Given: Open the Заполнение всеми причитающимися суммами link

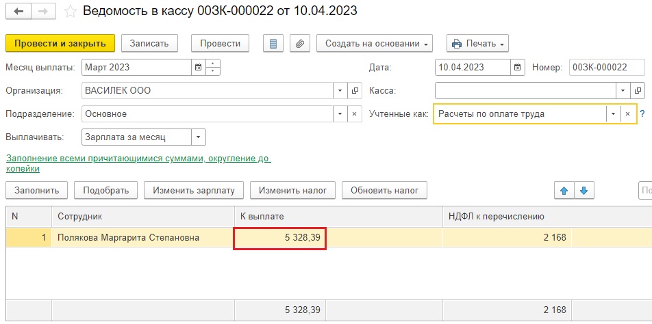Looking at the screenshot, I should pos(138,164).
